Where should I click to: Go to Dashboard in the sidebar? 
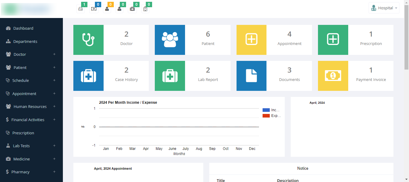23,28
